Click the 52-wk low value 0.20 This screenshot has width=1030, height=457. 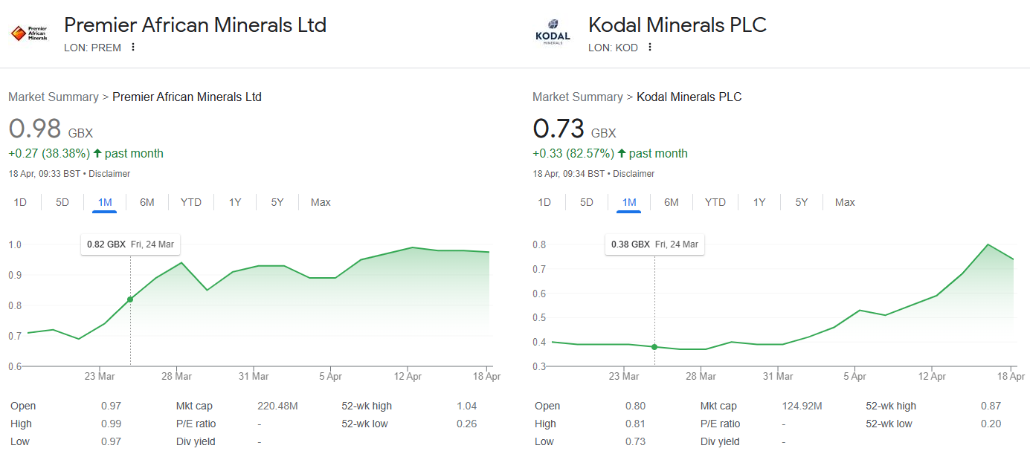991,424
